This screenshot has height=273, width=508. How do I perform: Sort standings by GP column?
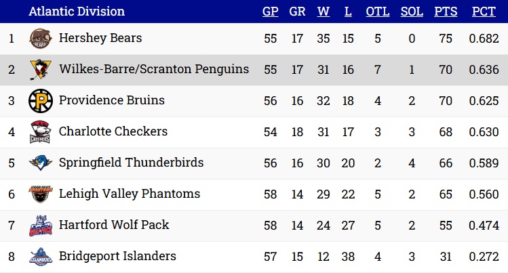(270, 12)
